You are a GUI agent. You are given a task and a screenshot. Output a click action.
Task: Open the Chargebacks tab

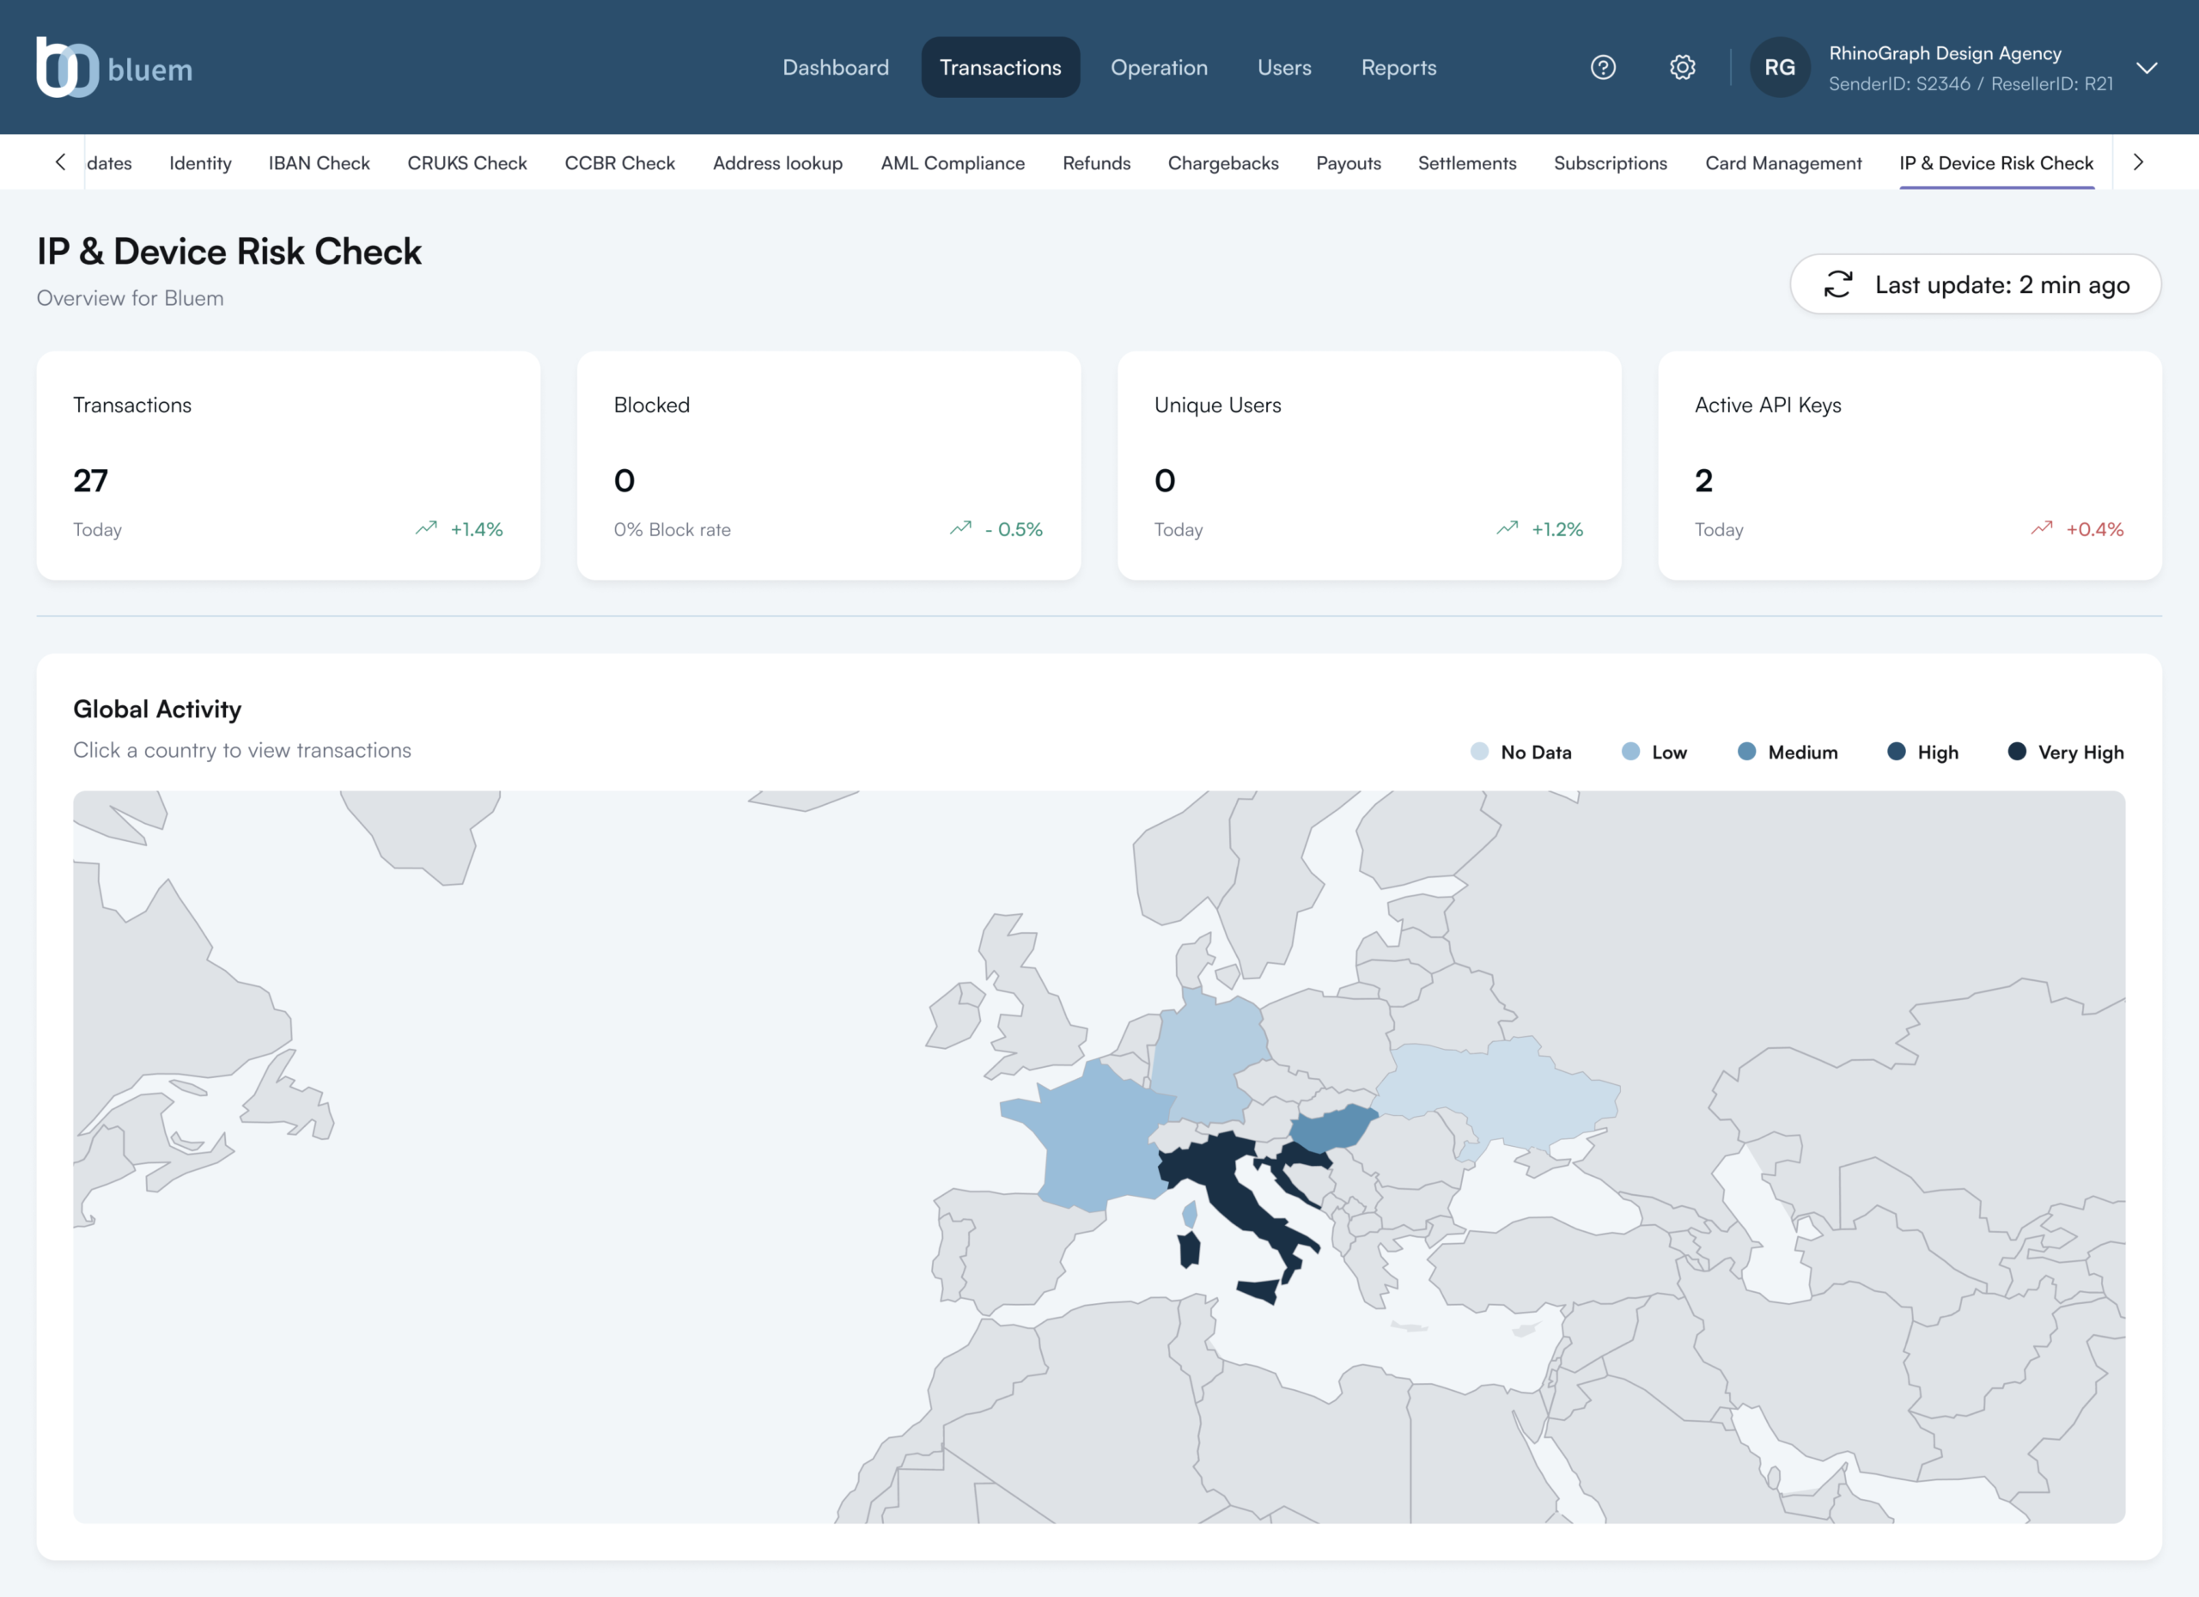point(1222,163)
